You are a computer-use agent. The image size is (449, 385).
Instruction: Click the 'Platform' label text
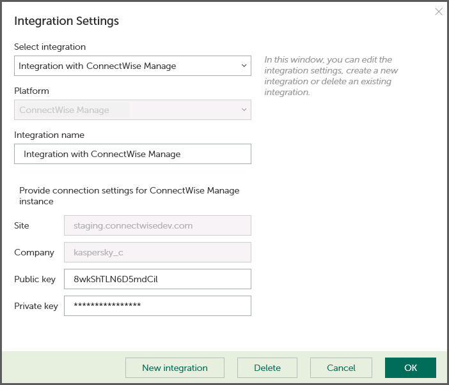[31, 91]
